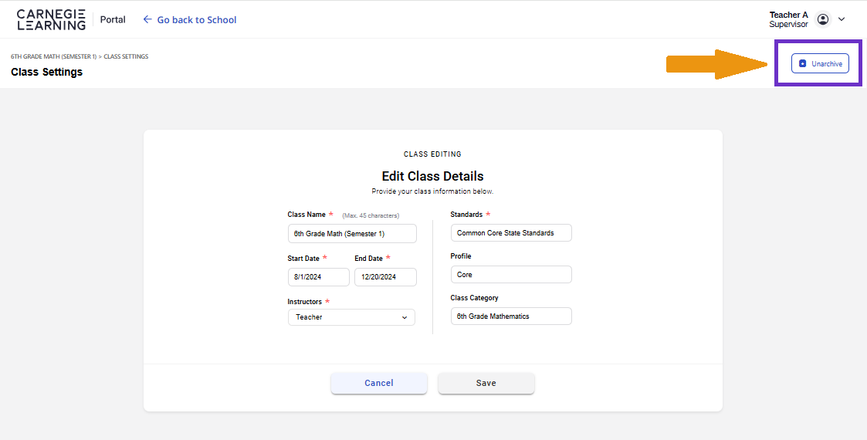Image resolution: width=867 pixels, height=440 pixels.
Task: Click the Portal label in header
Action: point(113,19)
